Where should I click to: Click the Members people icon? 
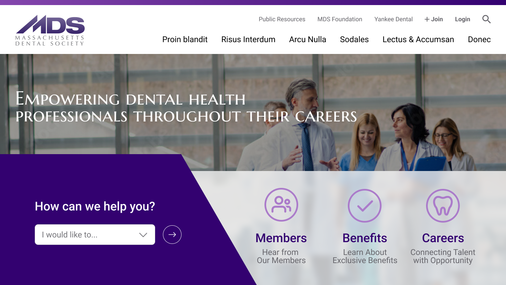[x=281, y=205]
